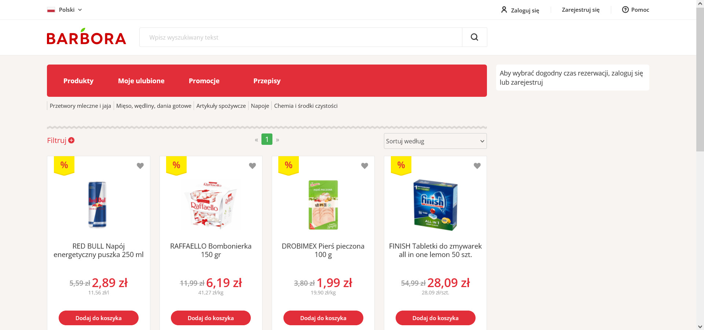
Task: Switch to the Przepisy tab
Action: [267, 81]
